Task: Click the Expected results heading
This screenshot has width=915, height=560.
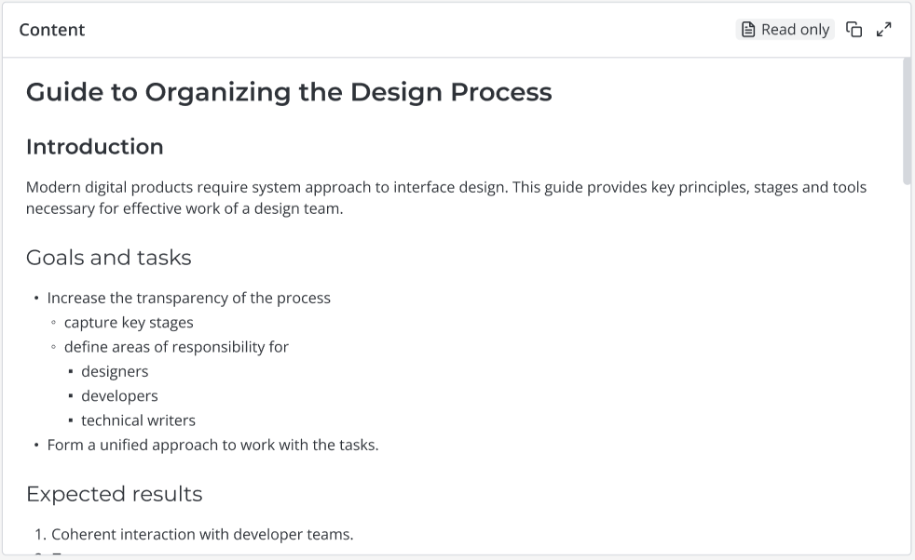Action: coord(115,494)
